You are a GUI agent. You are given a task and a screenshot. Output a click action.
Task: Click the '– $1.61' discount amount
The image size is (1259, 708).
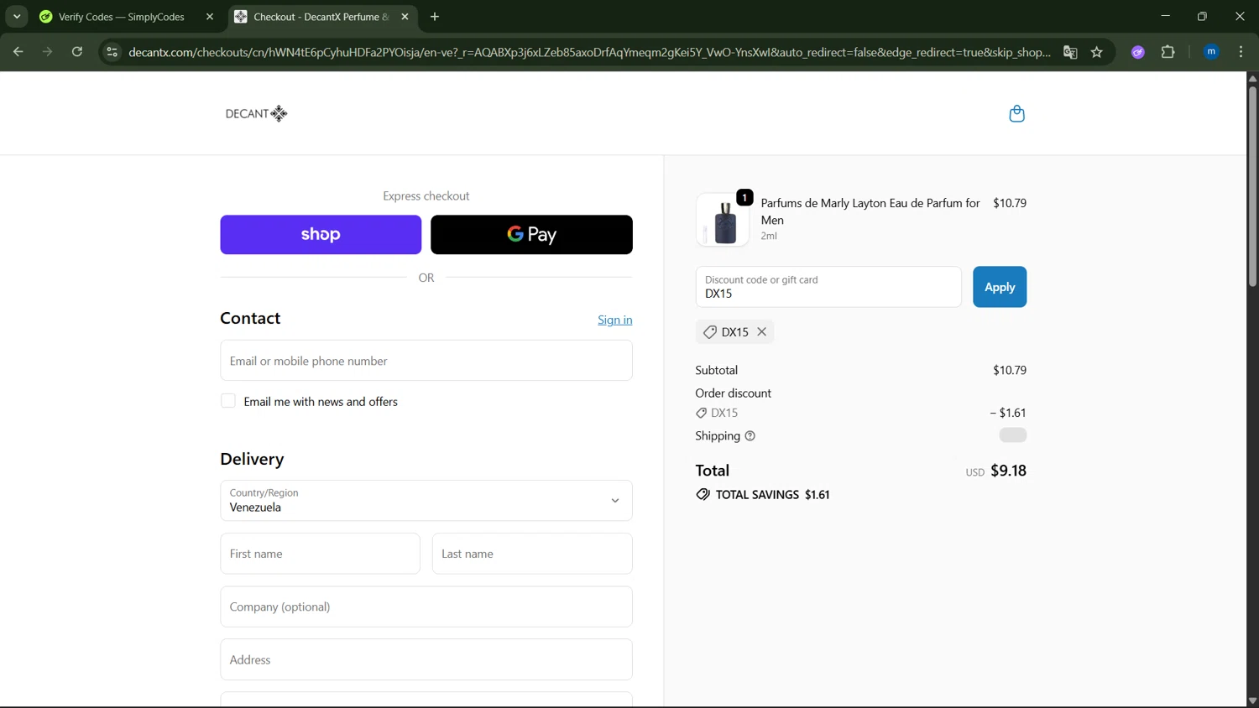1008,413
